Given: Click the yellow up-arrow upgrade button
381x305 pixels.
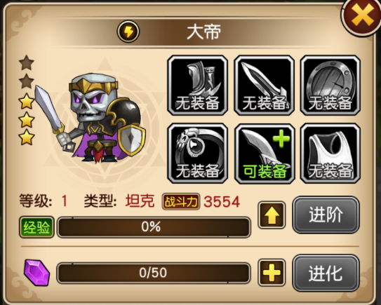Looking at the screenshot, I should point(272,215).
